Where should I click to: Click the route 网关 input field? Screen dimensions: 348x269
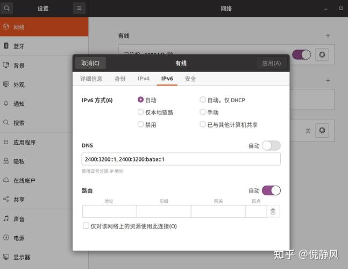point(218,211)
